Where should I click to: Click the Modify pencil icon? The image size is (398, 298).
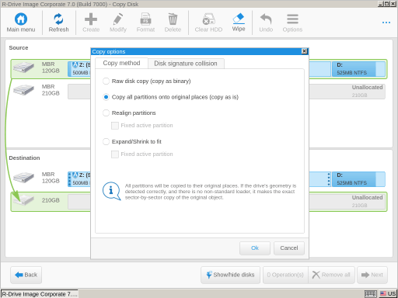click(118, 19)
